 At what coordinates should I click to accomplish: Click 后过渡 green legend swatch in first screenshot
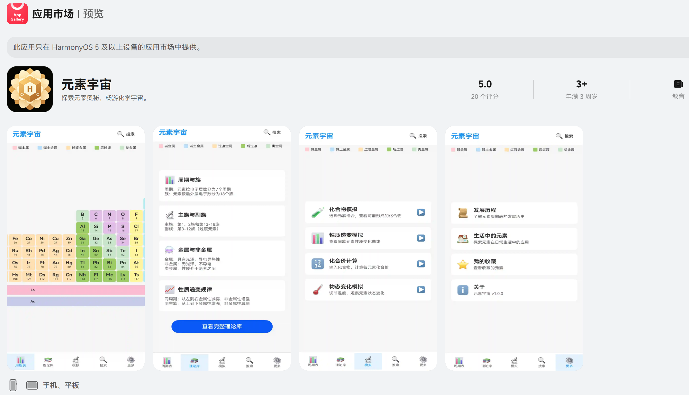click(x=97, y=148)
